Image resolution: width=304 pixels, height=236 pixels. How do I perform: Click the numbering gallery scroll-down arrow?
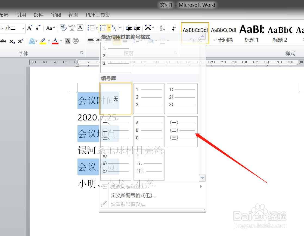(202, 178)
